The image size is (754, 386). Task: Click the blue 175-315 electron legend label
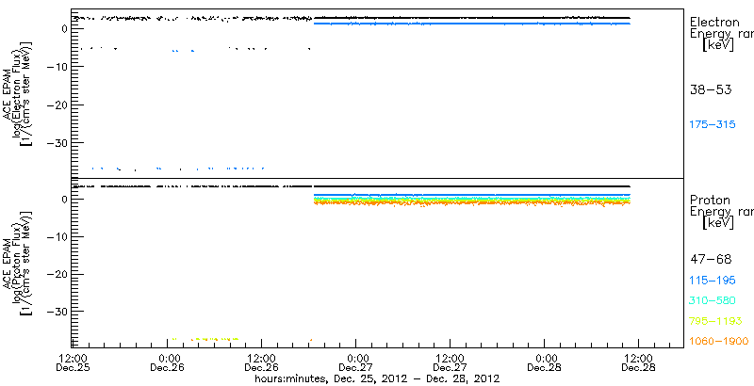point(713,125)
